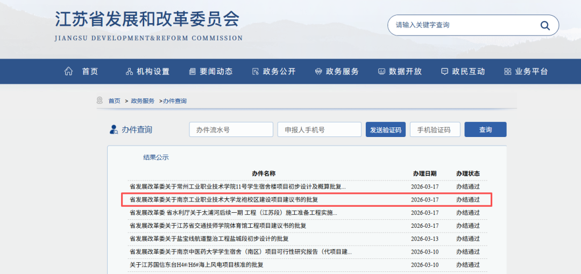Click the home icon beside 首页

pyautogui.click(x=68, y=71)
